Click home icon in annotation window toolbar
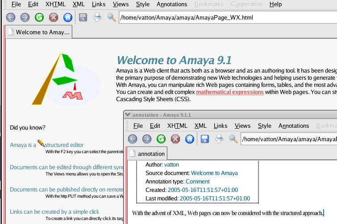Viewport: 337px width, 224px height. click(x=190, y=139)
